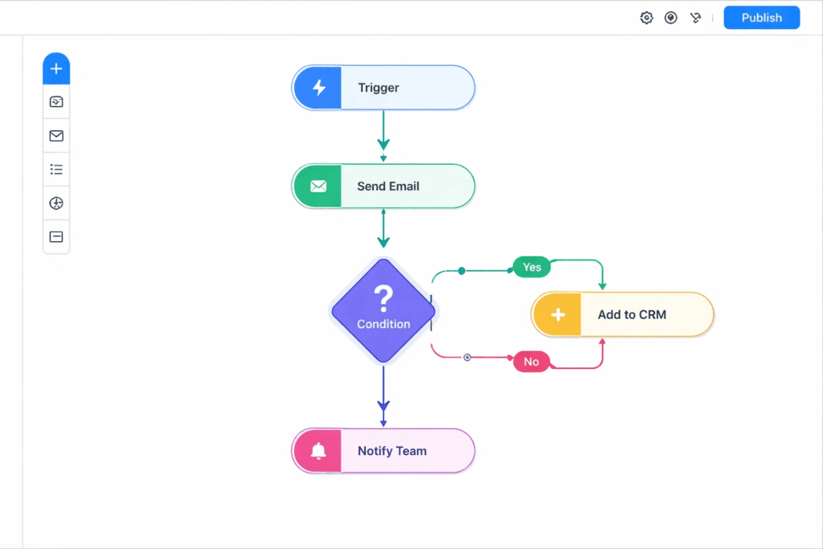Select the trigger node icon in sidebar
The image size is (823, 549).
coord(55,101)
